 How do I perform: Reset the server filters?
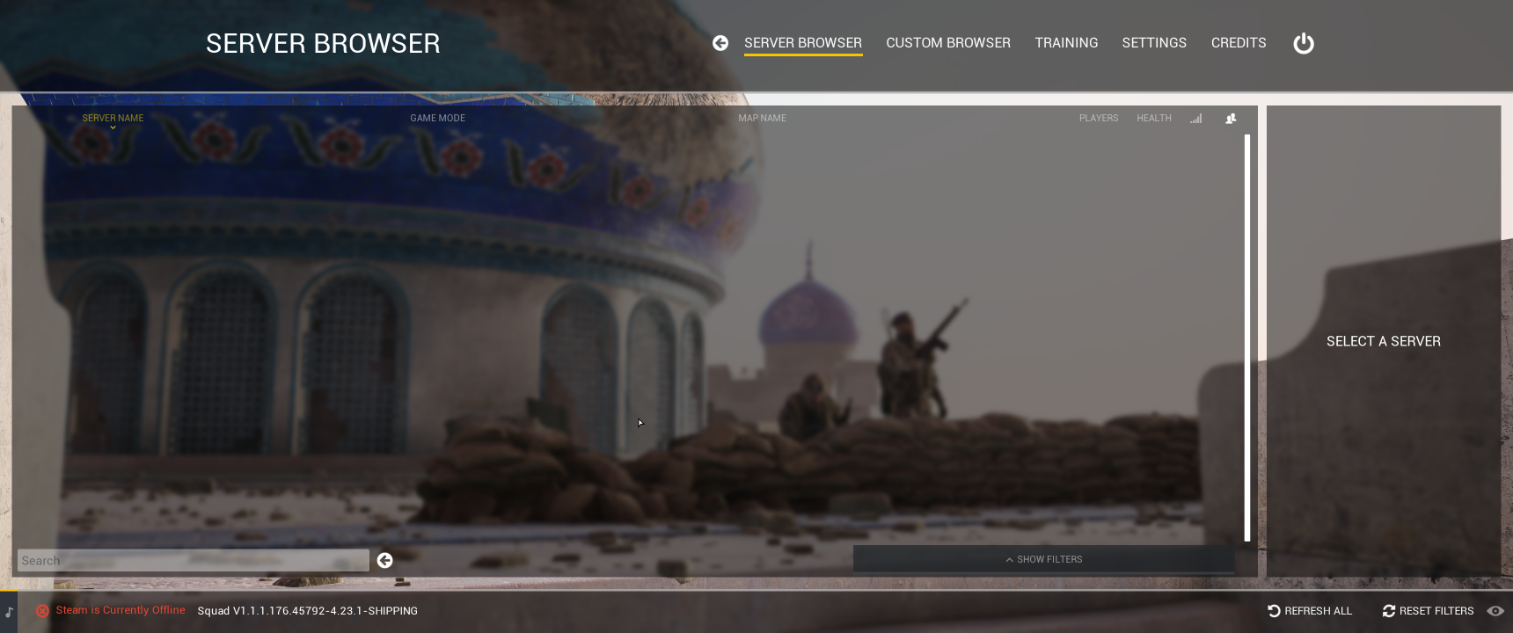[x=1428, y=611]
